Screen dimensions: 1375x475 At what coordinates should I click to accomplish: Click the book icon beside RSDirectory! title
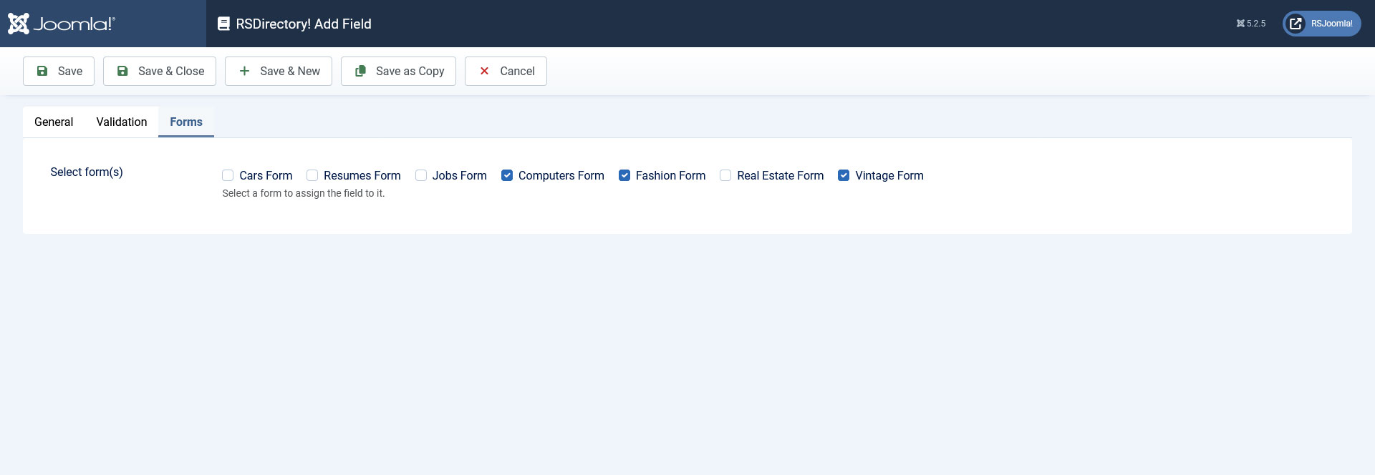coord(224,24)
